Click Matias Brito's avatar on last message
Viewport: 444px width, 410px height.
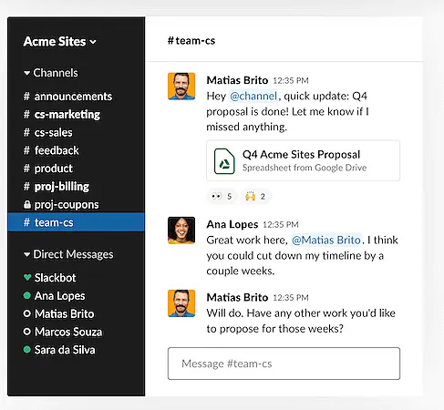point(181,303)
